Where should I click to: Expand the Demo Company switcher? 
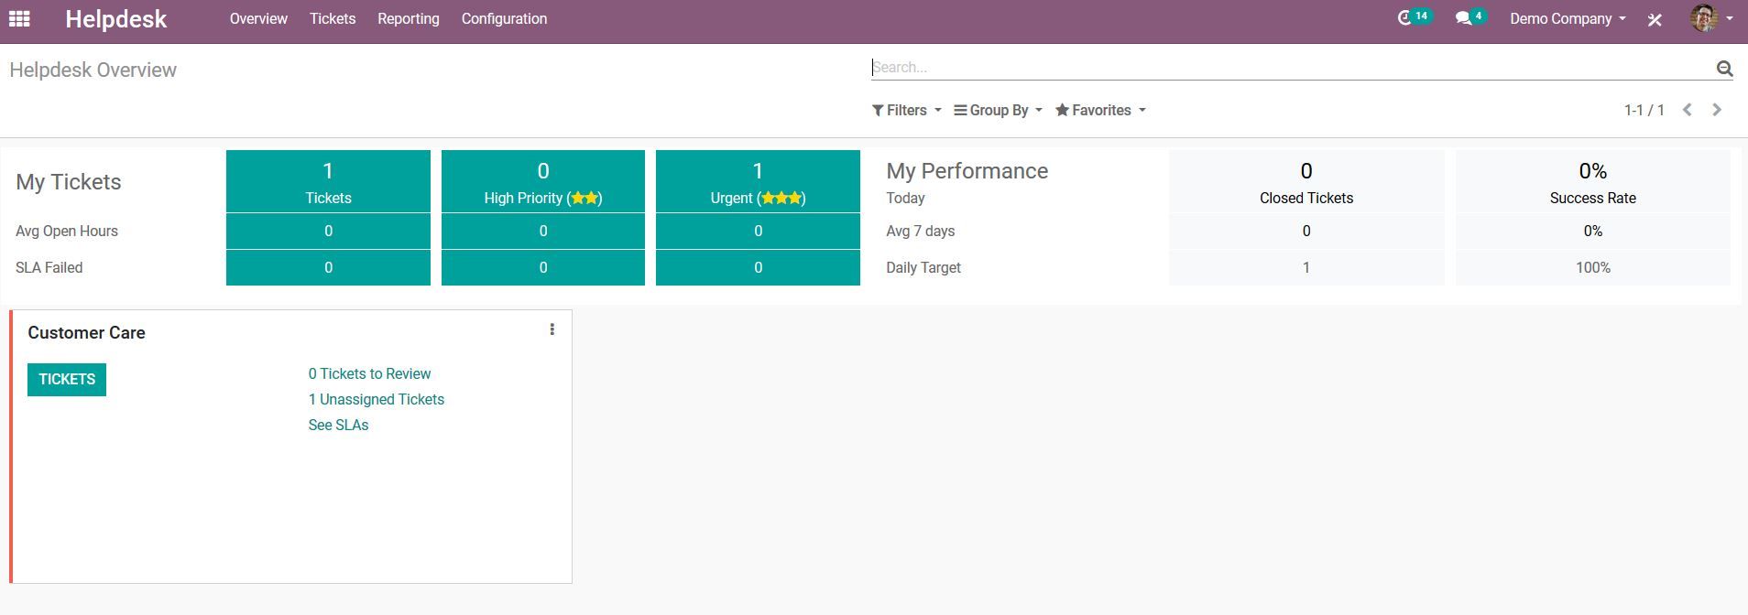[x=1568, y=18]
